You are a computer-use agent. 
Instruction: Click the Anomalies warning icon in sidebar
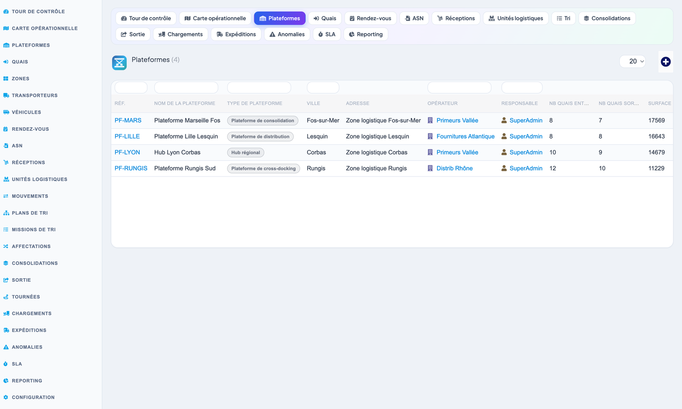[x=6, y=347]
